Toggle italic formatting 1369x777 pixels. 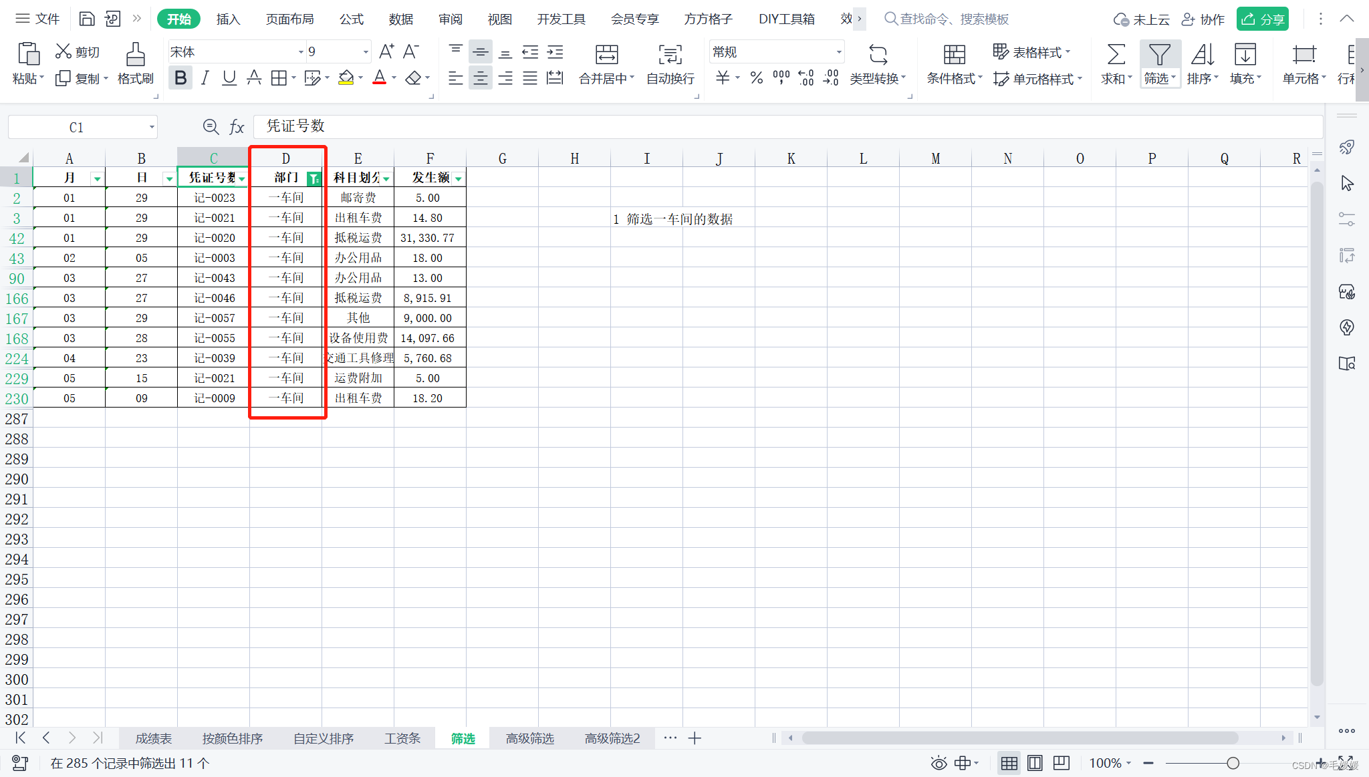tap(205, 78)
